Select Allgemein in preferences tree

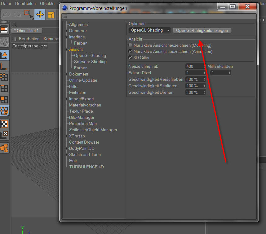tap(78, 24)
